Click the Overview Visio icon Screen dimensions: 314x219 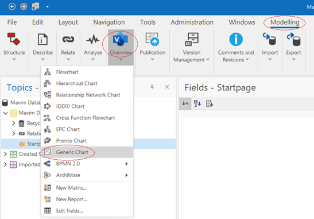click(121, 39)
